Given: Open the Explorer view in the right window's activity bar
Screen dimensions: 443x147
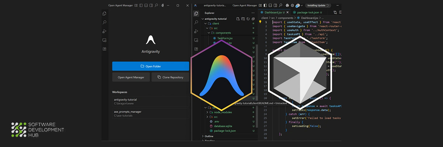Looking at the screenshot, I should click(x=196, y=14).
